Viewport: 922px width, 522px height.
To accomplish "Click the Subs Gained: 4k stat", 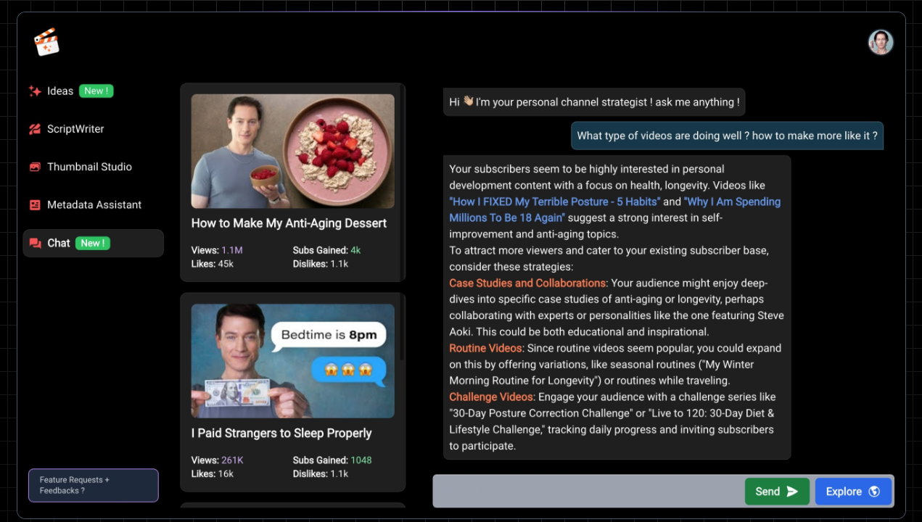I will pos(326,250).
